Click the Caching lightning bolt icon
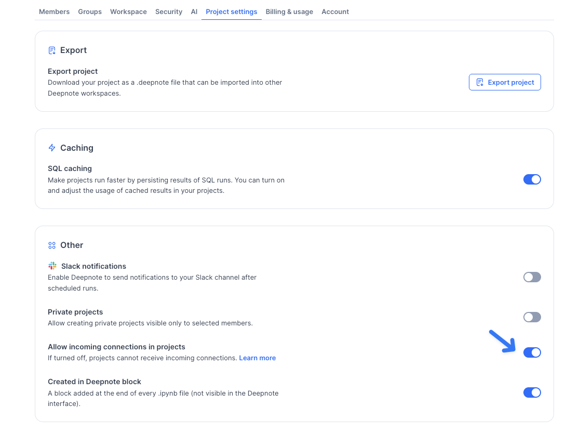 click(x=52, y=148)
